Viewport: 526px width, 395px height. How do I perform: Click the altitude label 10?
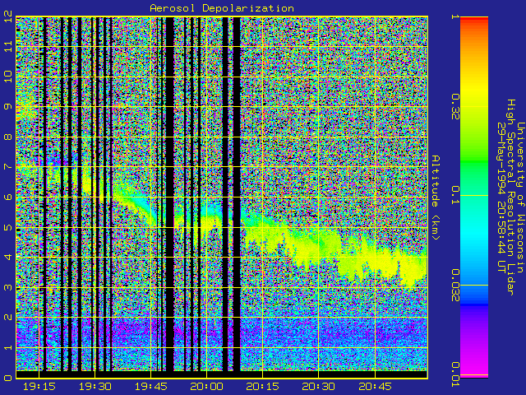[x=8, y=77]
